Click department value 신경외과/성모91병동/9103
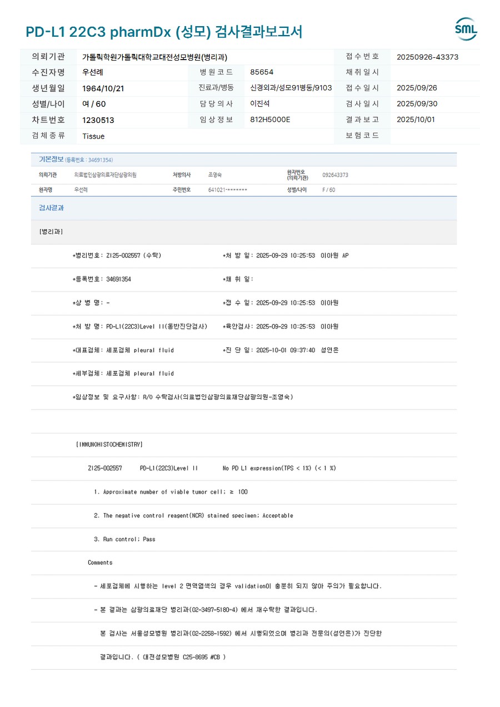This screenshot has height=707, width=500. 291,88
